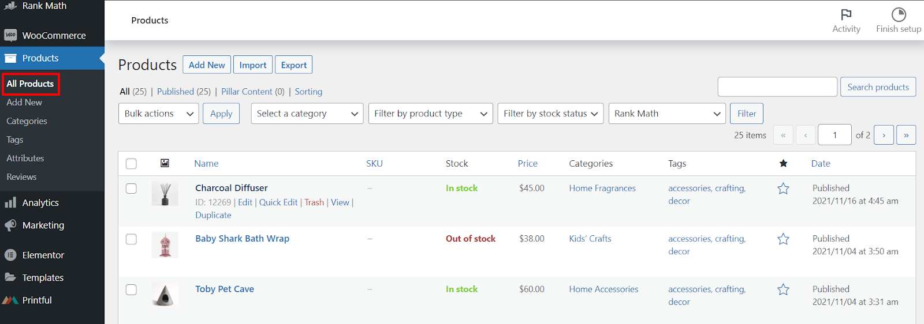Screen dimensions: 924x324
Task: Toggle featured star for Toby Pet Cave
Action: tap(783, 289)
